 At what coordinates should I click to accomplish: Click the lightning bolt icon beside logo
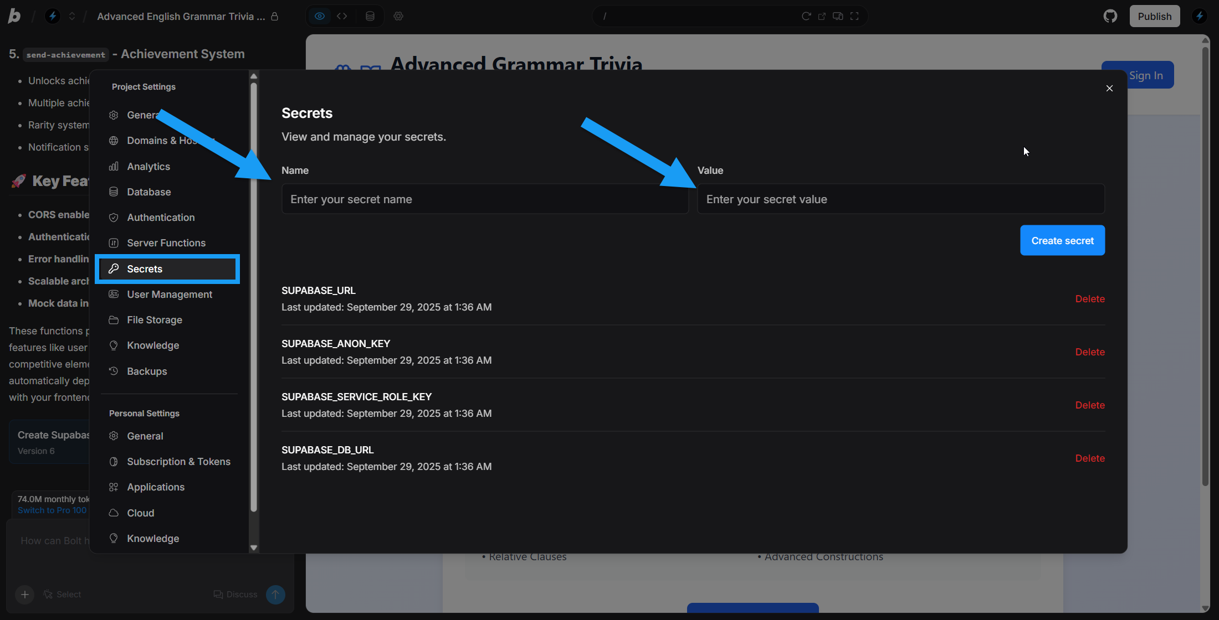click(53, 16)
